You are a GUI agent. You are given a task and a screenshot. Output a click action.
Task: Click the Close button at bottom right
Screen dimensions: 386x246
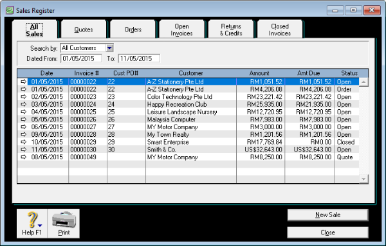click(x=328, y=233)
